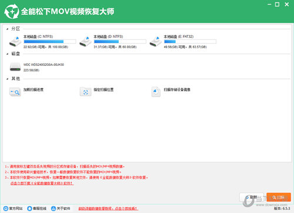Collapse the 分区 partition section
The image size is (294, 213).
[x=8, y=29]
